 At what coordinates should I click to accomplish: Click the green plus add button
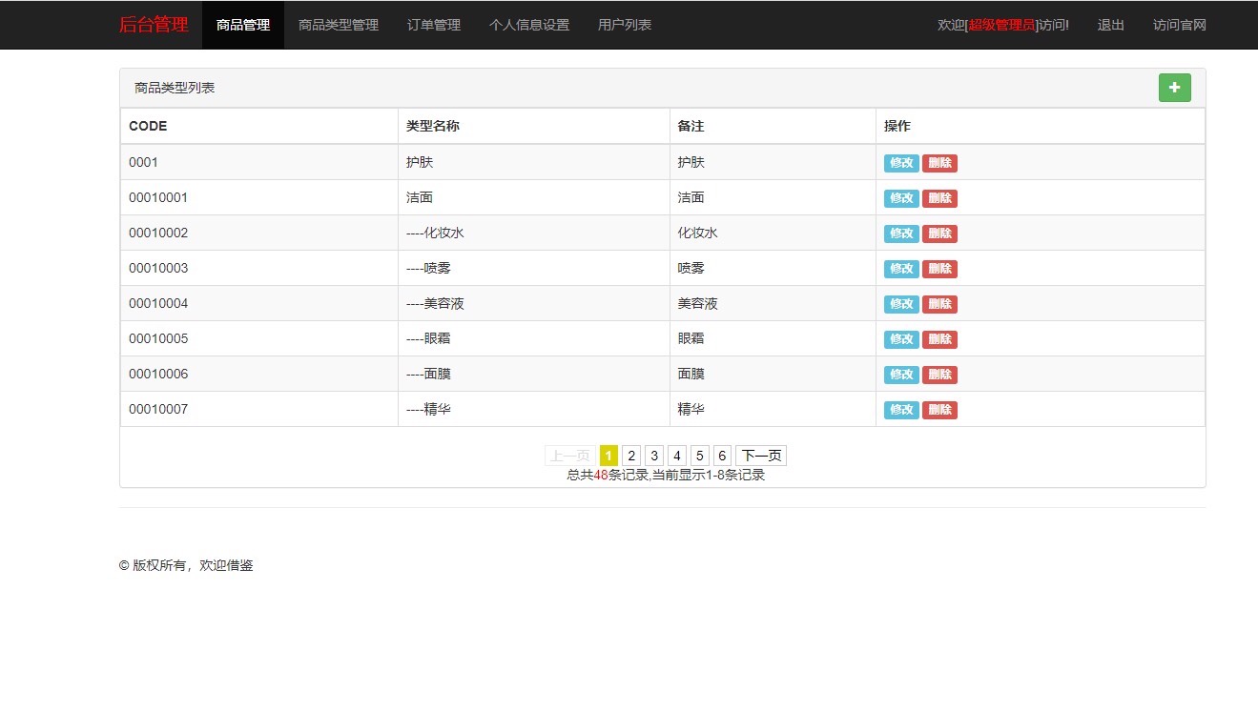coord(1174,88)
